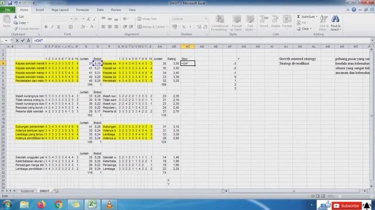Click the Copy button
This screenshot has height=210, width=375.
coord(21,23)
